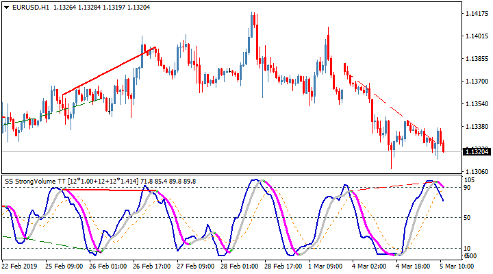The width and height of the screenshot is (493, 274).
Task: Select the green descending line in indicator window
Action: (41, 242)
